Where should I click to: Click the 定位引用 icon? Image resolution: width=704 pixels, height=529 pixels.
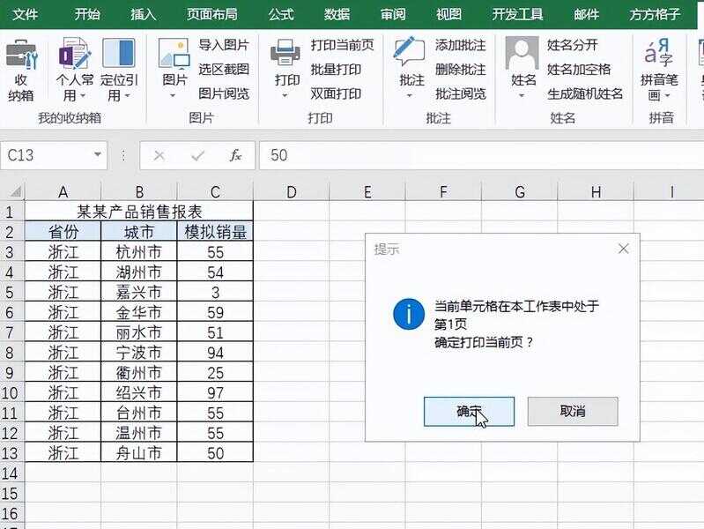click(119, 54)
